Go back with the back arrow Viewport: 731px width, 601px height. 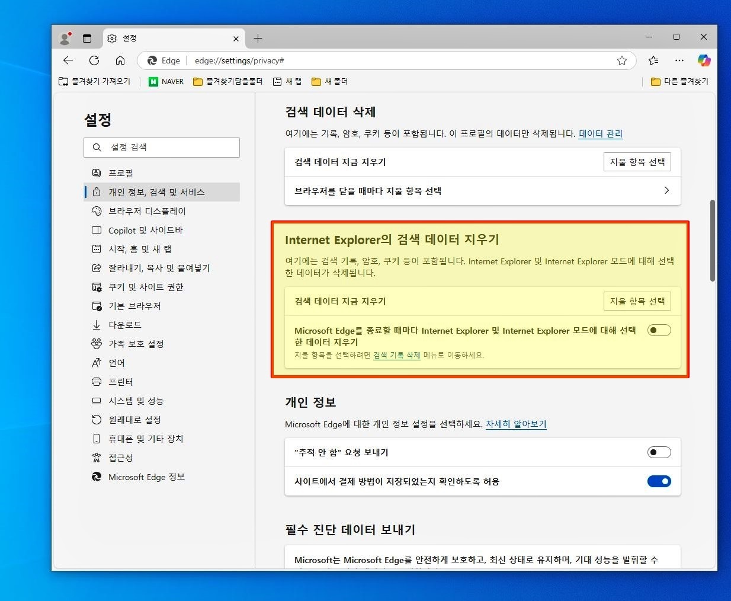click(x=68, y=60)
